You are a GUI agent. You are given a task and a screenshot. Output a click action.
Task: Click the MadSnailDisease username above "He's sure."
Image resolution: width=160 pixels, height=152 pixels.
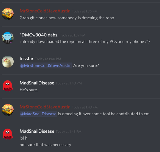(x=37, y=83)
